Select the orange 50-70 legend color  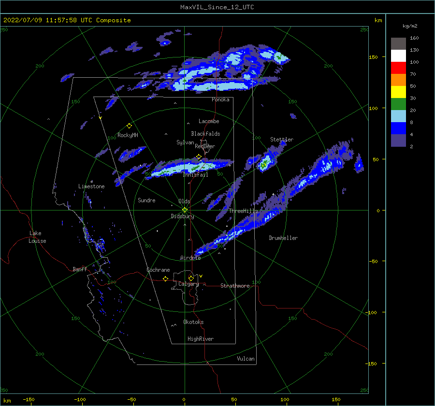click(398, 80)
